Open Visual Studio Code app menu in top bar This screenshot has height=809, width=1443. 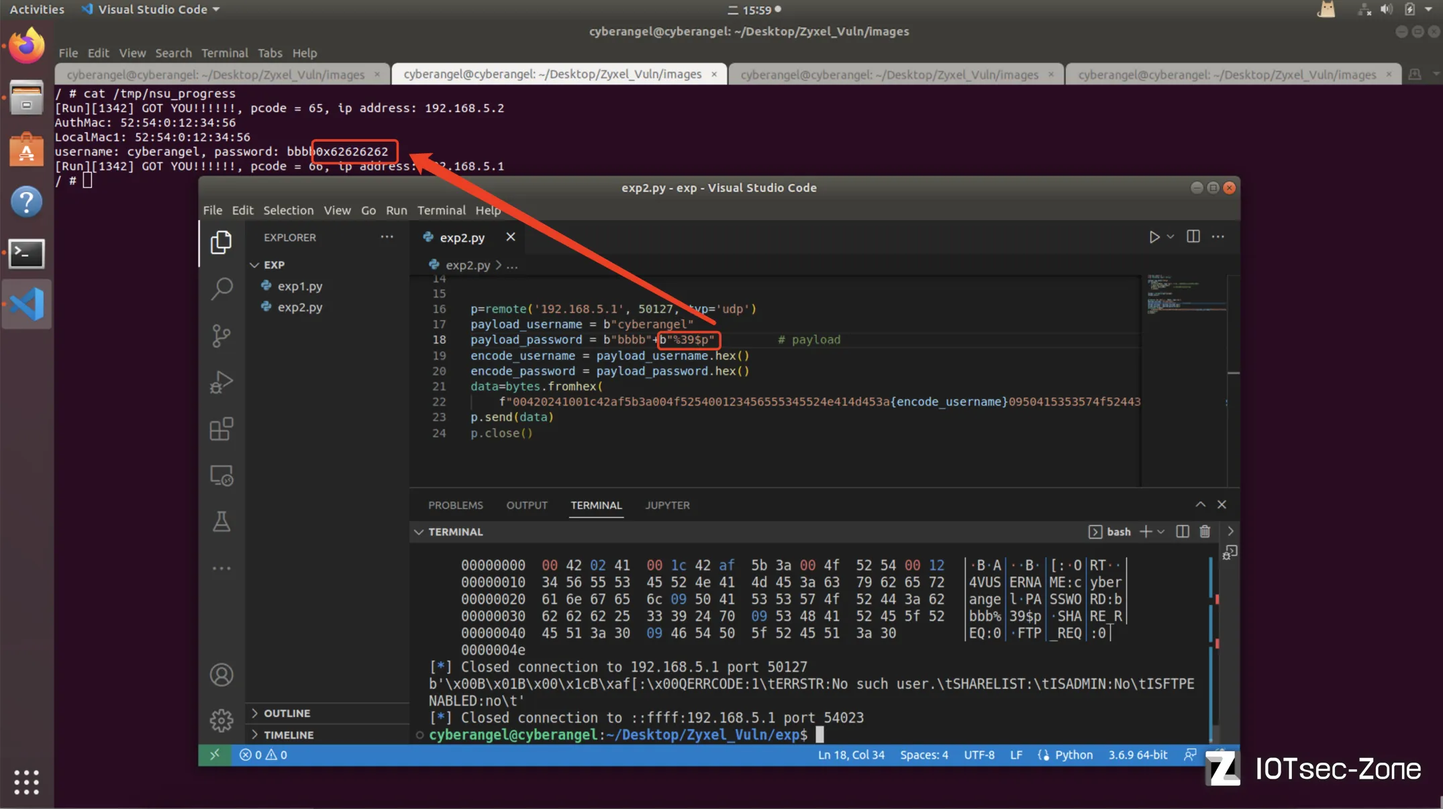[x=150, y=9]
